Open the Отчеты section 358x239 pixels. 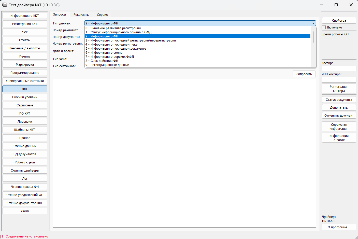(25, 40)
